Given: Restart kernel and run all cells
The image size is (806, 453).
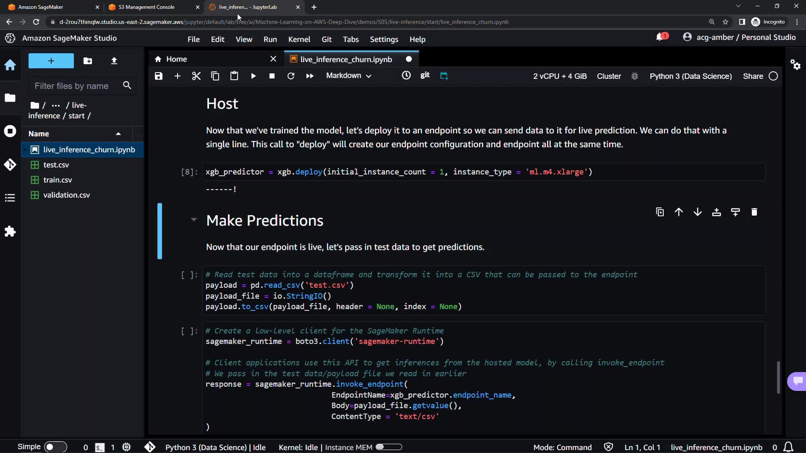Looking at the screenshot, I should [x=309, y=76].
